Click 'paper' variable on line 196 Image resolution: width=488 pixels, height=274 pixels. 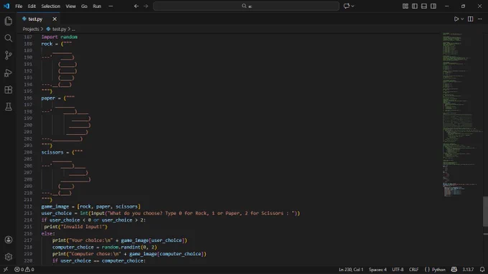[48, 98]
